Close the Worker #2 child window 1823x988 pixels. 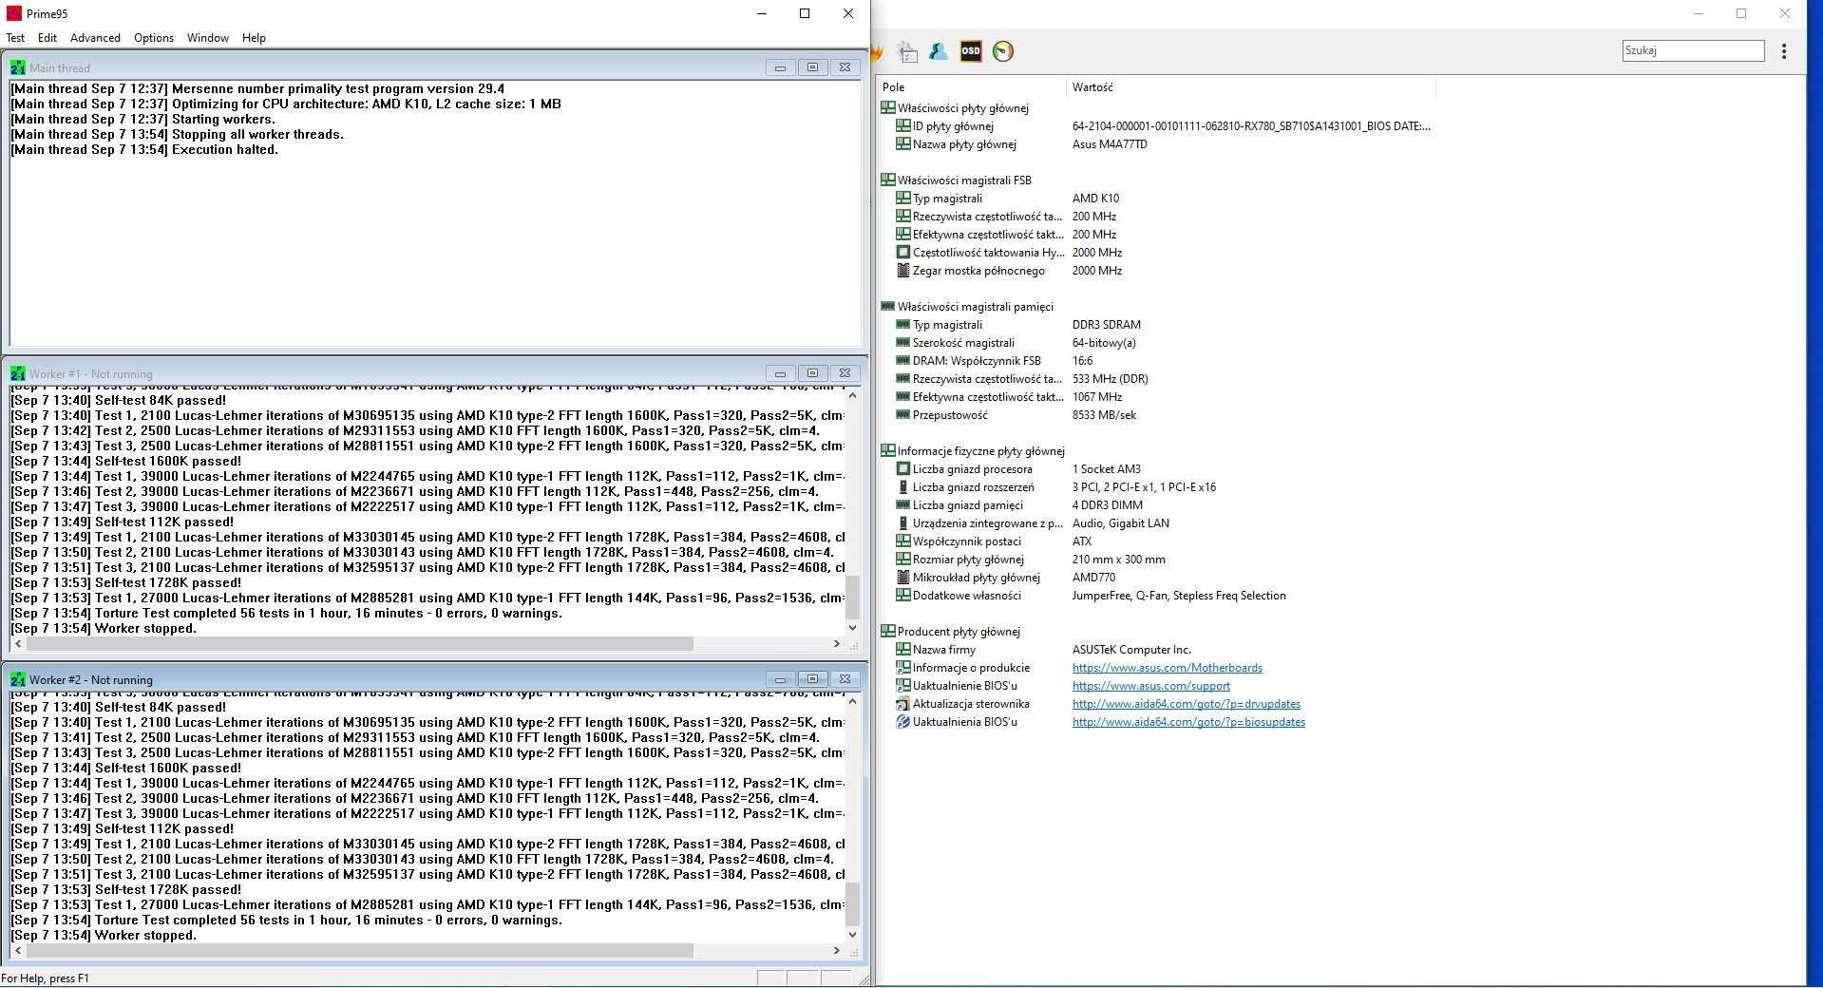pyautogui.click(x=845, y=679)
